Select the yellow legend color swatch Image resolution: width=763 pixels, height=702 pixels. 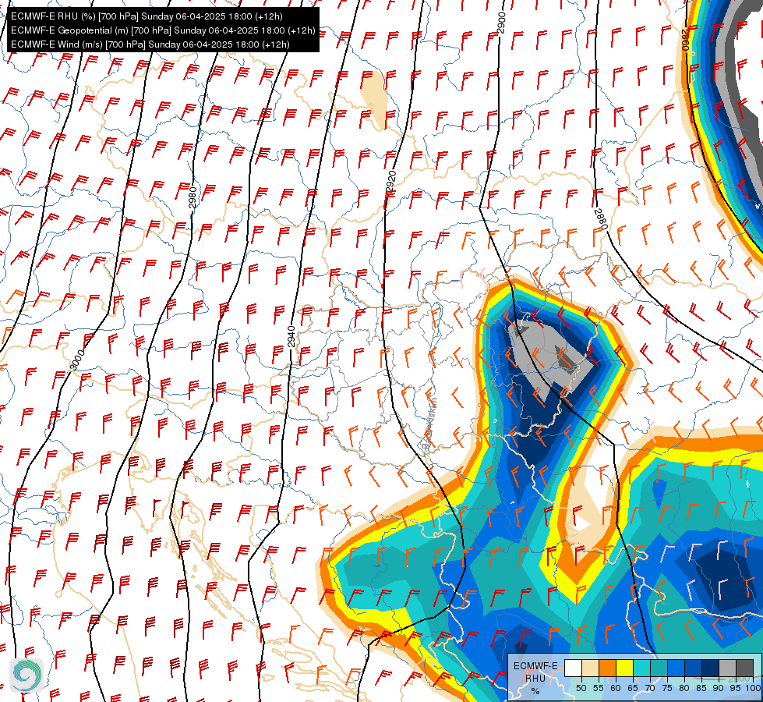tap(623, 668)
